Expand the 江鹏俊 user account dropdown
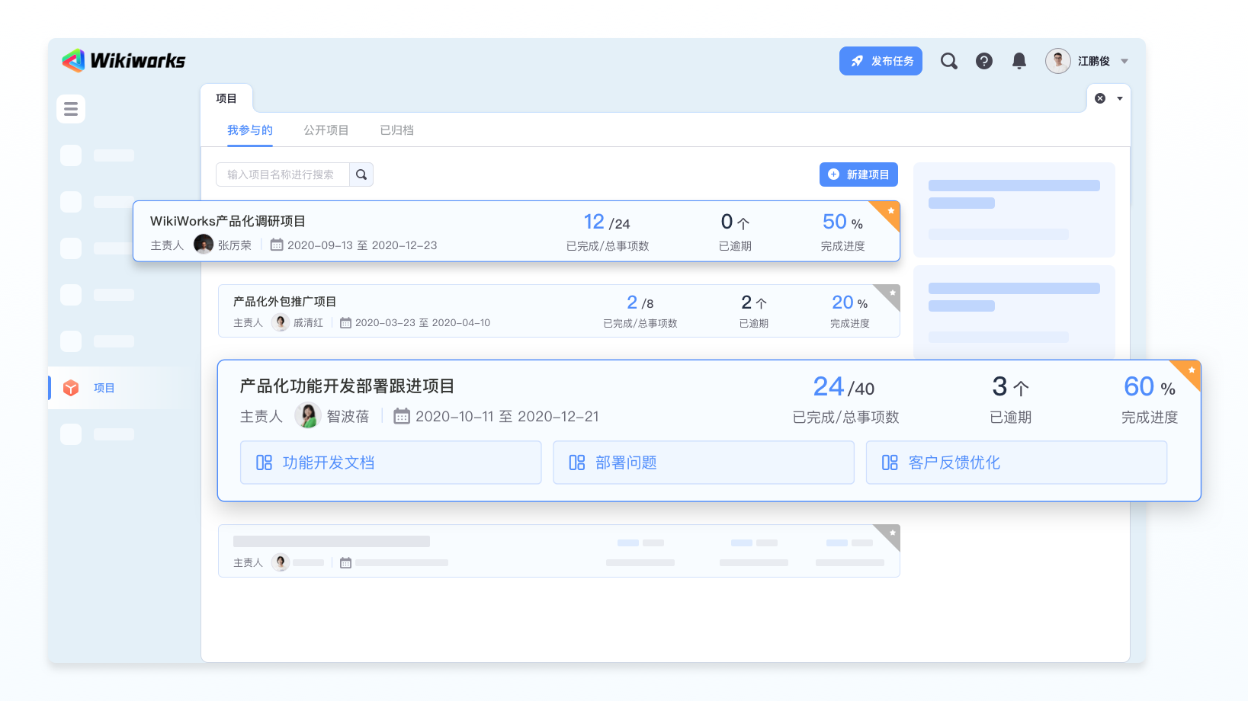1248x701 pixels. pyautogui.click(x=1124, y=61)
